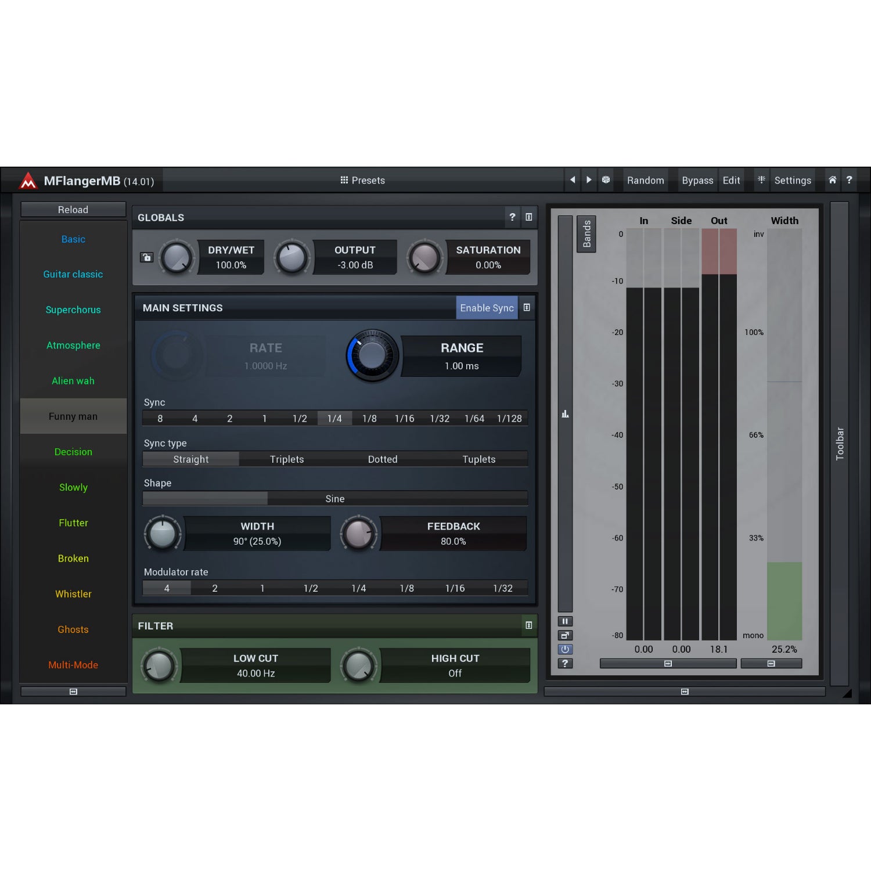Click the Feedback value field 80.0%
The width and height of the screenshot is (871, 871).
[454, 541]
